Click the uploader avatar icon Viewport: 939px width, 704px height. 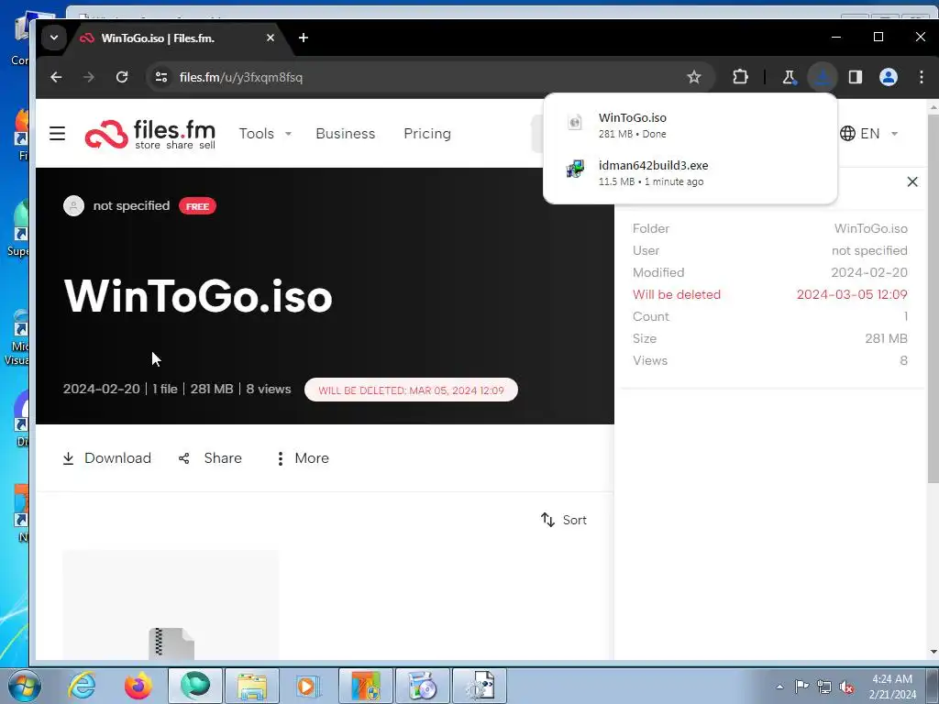(73, 206)
